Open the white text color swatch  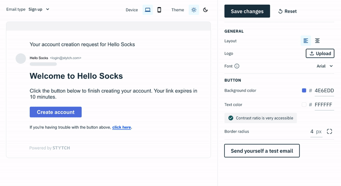[304, 105]
